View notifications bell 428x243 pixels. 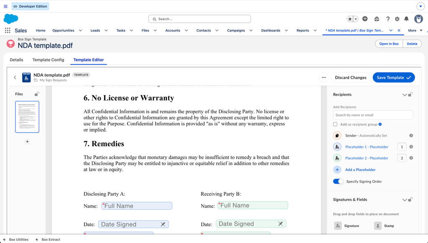406,19
